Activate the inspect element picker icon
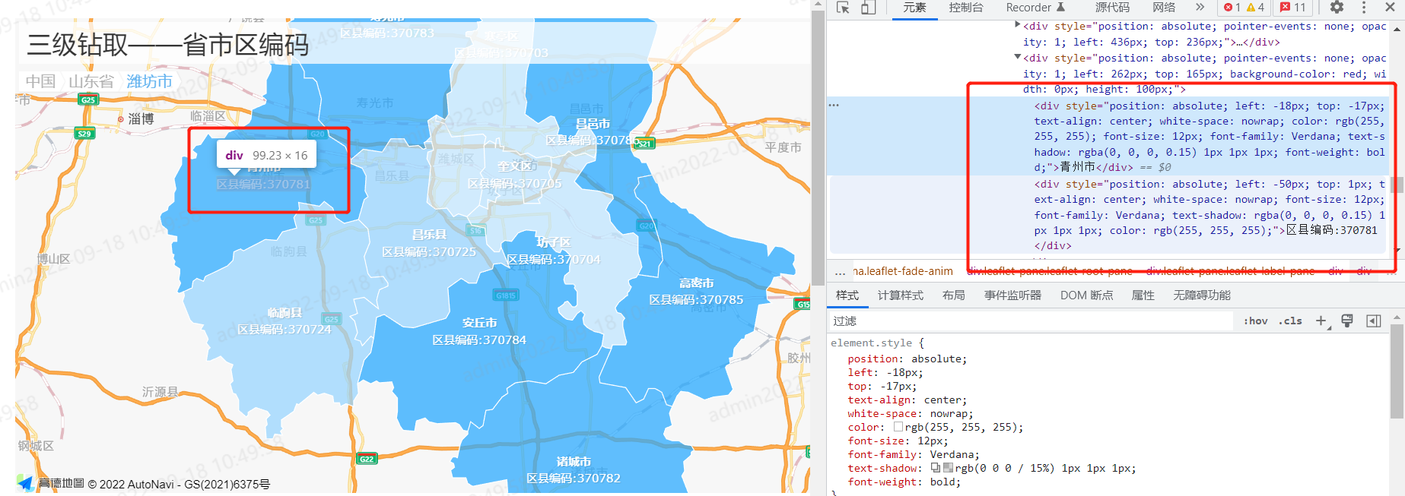 (x=843, y=8)
